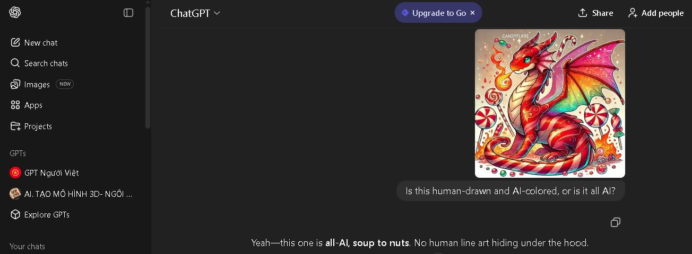Click Add people button
This screenshot has height=254, width=692.
pos(656,13)
